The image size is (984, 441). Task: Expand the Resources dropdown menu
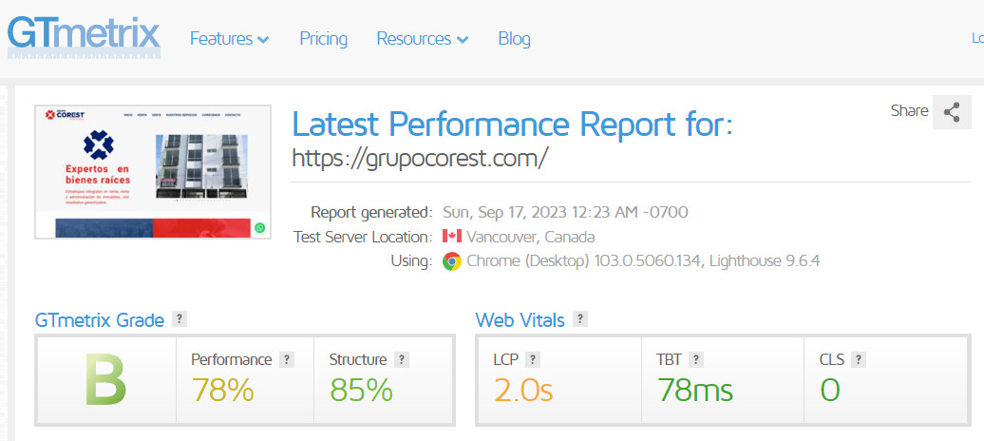(x=422, y=39)
